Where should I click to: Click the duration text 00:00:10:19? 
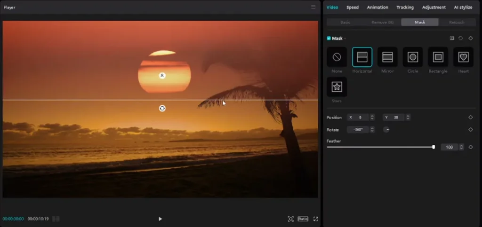(x=38, y=219)
